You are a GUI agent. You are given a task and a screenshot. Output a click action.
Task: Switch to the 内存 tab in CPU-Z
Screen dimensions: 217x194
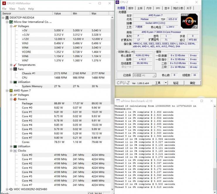pyautogui.click(x=149, y=8)
